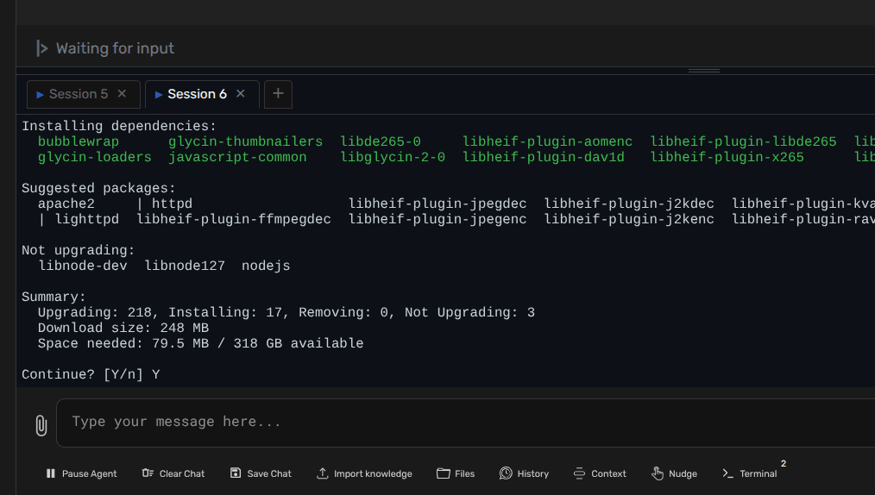Import knowledge

(x=364, y=473)
